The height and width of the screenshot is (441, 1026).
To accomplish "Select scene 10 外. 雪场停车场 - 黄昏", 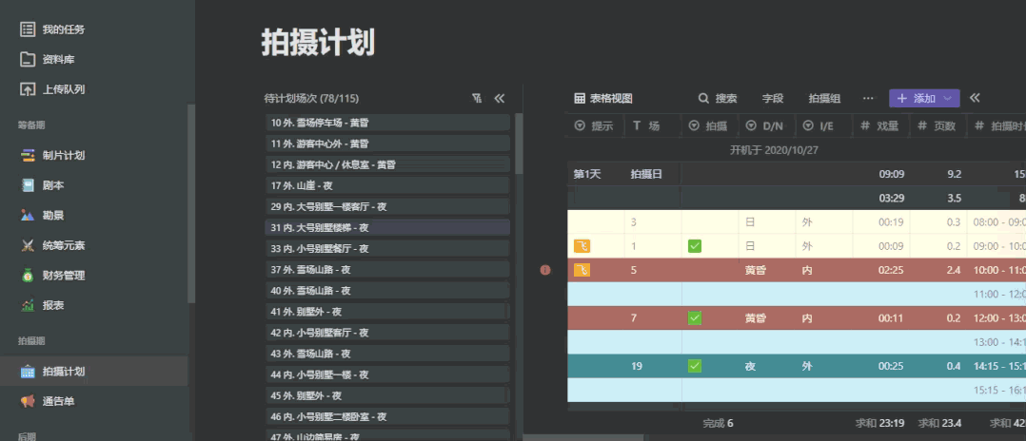I will tap(387, 123).
